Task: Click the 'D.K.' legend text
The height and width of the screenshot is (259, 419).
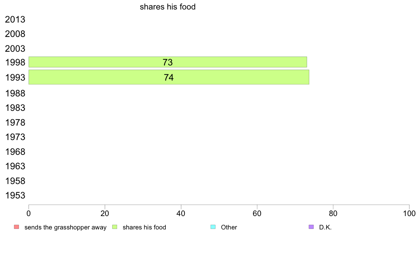Action: tap(325, 227)
